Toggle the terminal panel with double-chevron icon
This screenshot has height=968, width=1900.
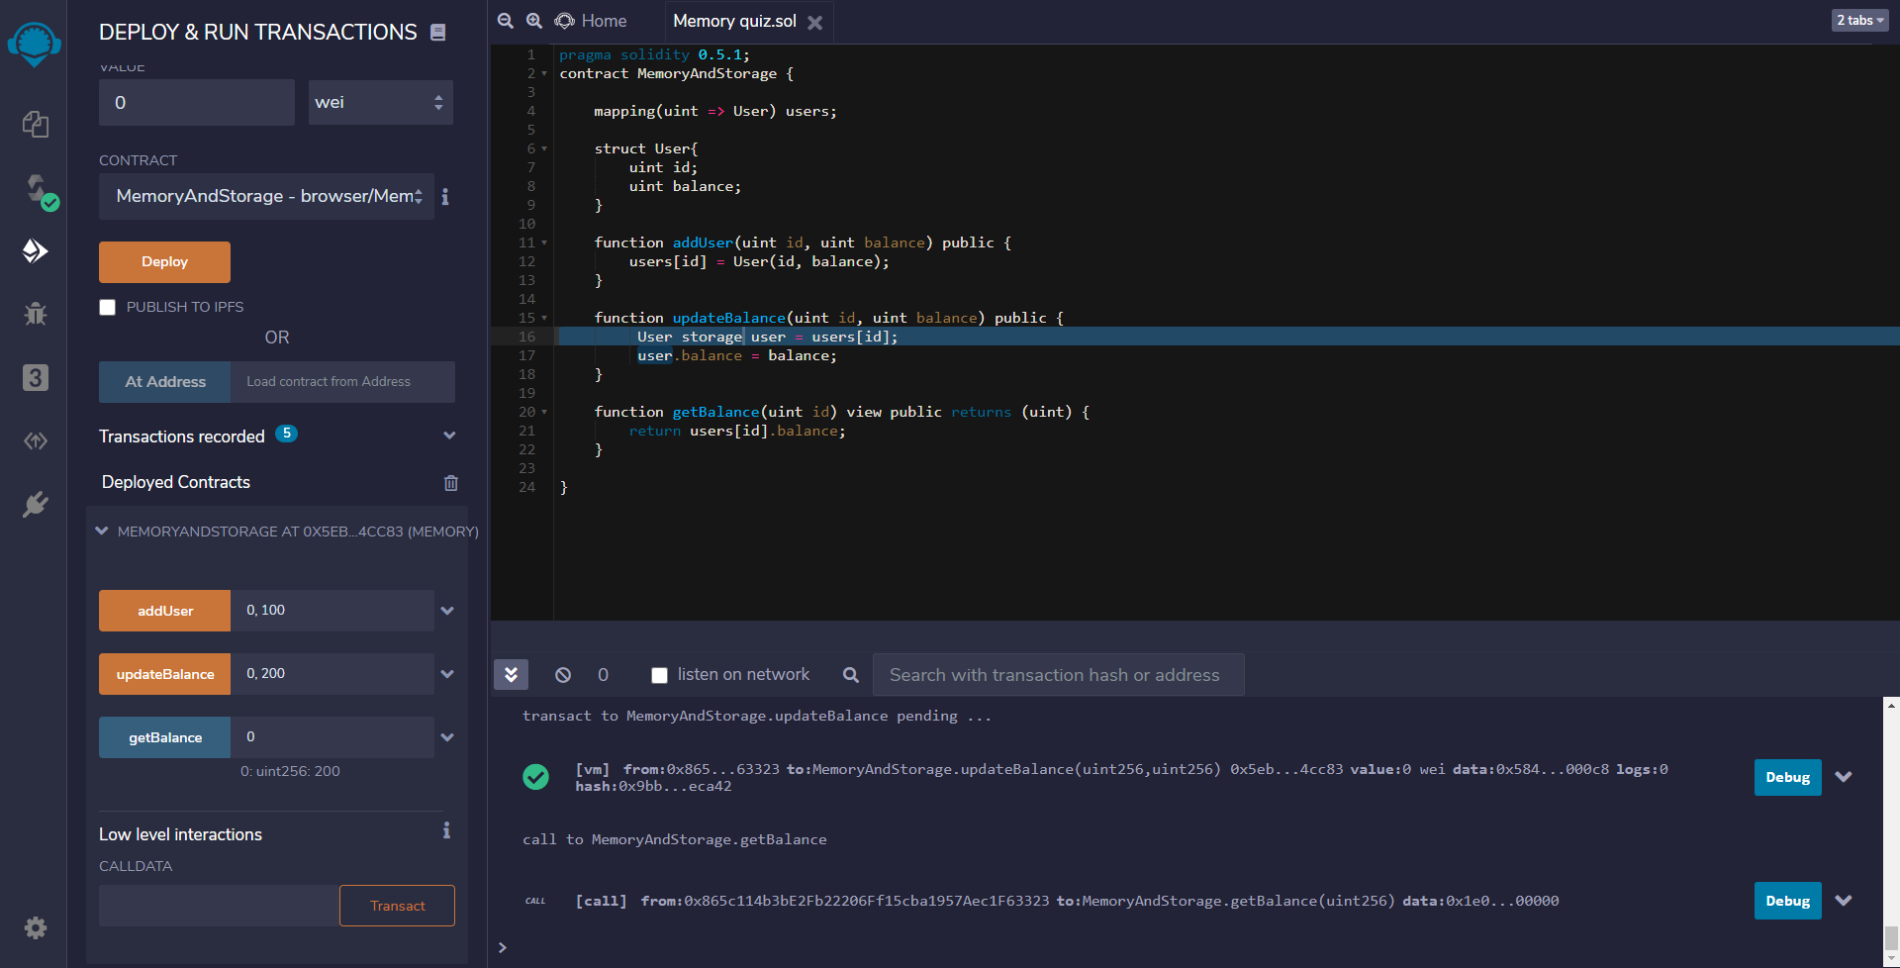pyautogui.click(x=511, y=675)
